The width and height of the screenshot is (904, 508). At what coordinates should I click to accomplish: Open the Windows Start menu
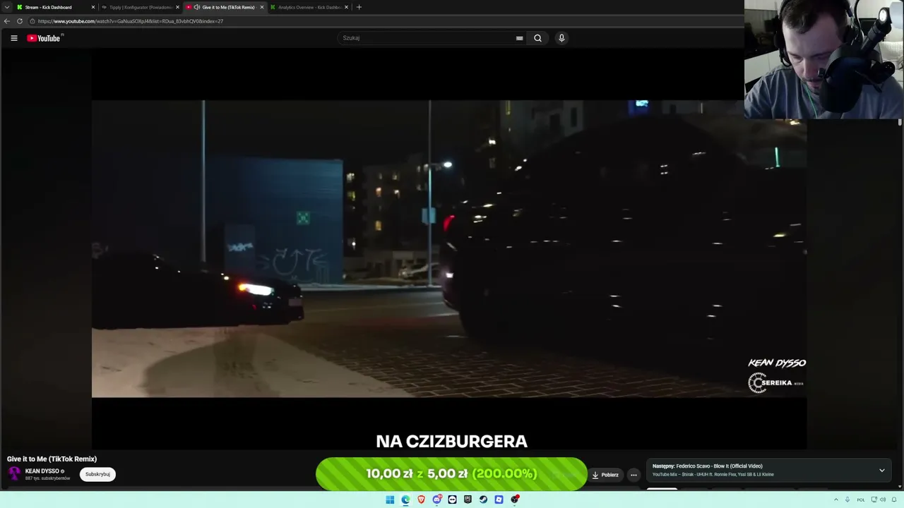click(390, 500)
